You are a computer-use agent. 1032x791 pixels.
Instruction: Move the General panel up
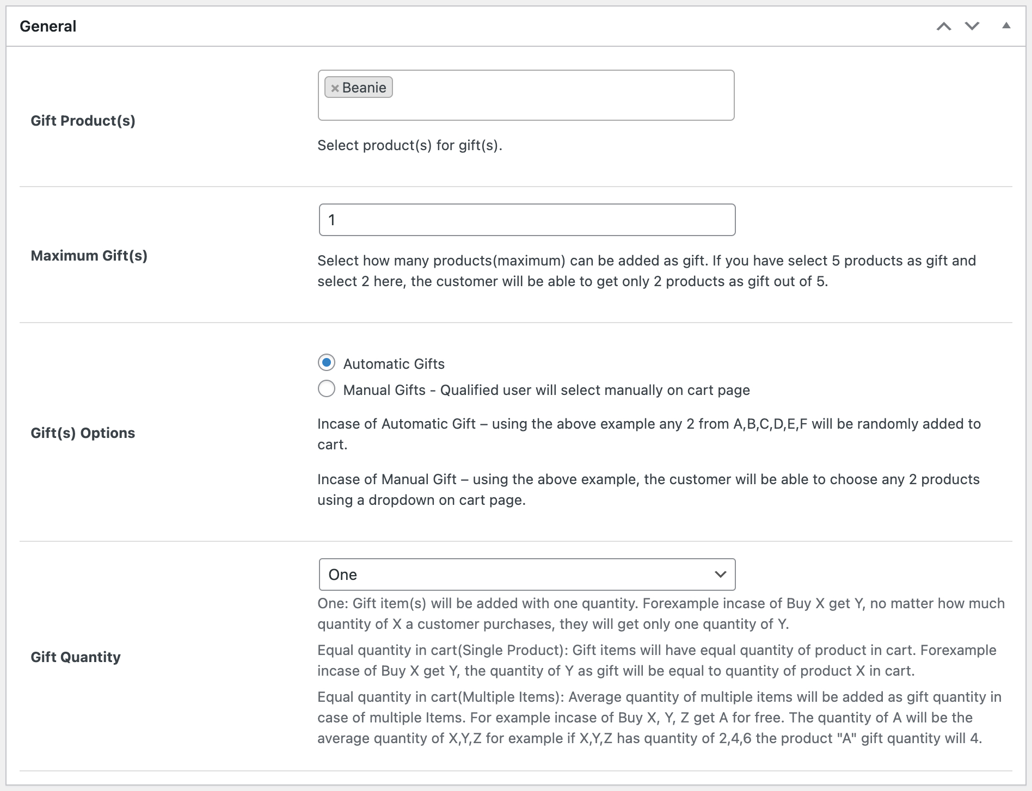[944, 26]
